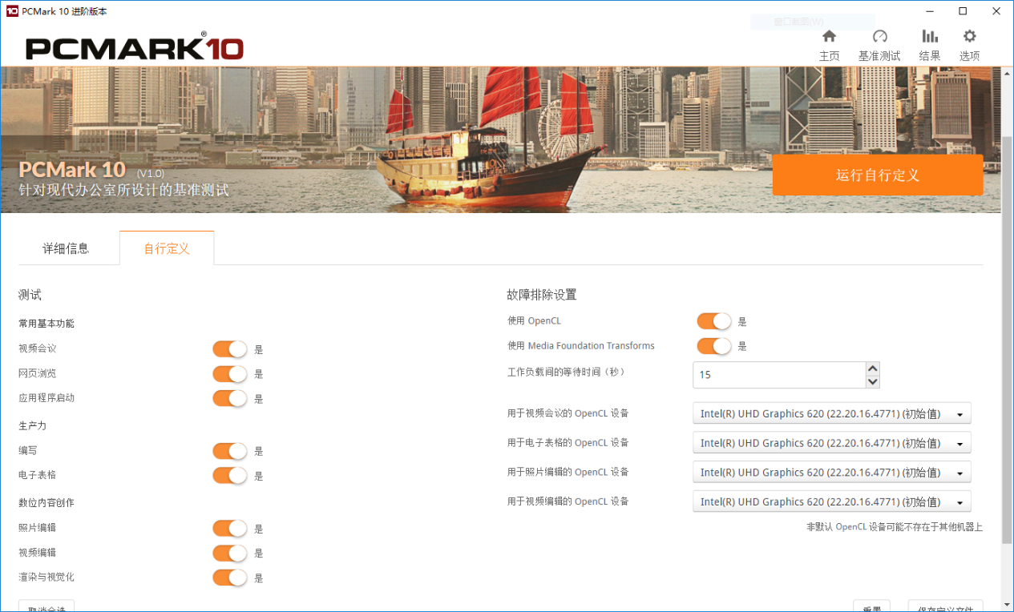
Task: Toggle 电子表格 test switch
Action: [x=230, y=475]
